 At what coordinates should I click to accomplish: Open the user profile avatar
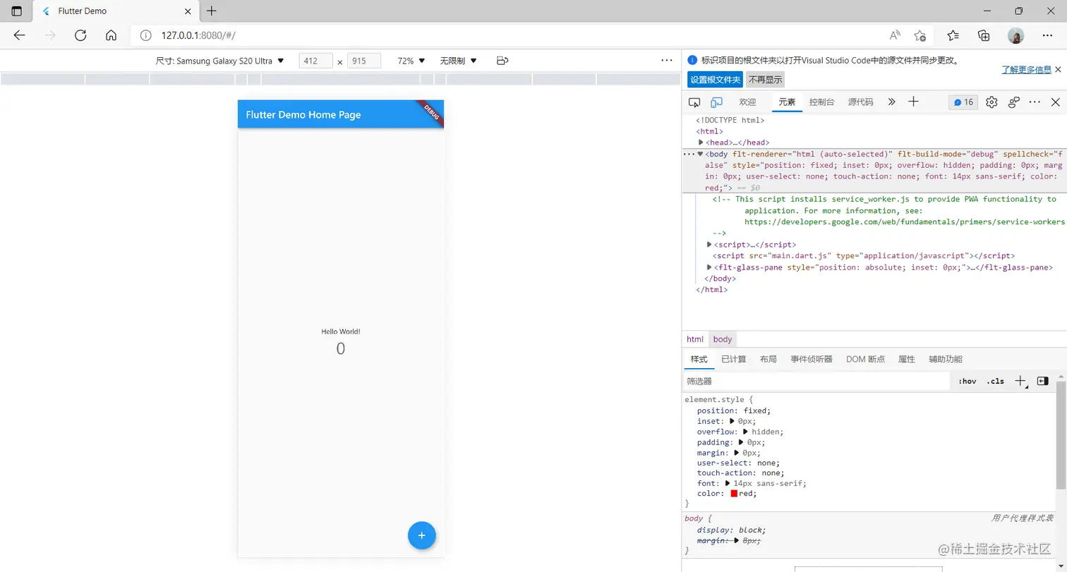[x=1015, y=35]
